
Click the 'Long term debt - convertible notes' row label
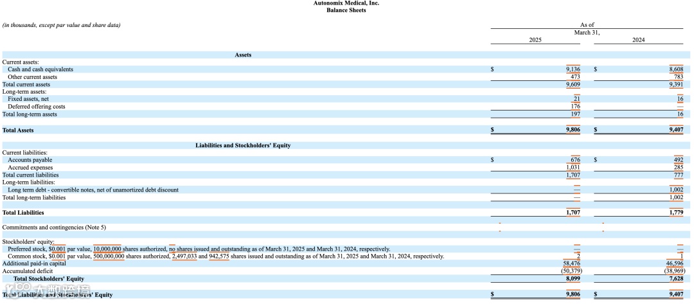[x=93, y=190]
